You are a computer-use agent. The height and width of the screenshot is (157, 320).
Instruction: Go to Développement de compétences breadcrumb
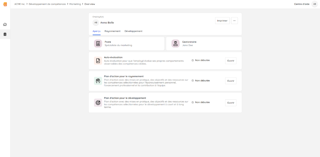[47, 4]
